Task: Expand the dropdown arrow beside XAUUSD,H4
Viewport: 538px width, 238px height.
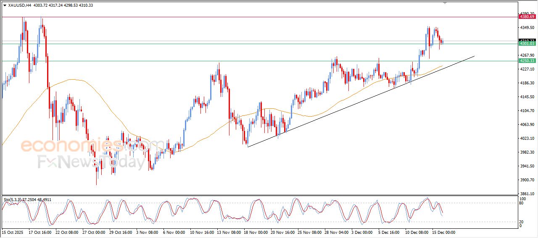Action: [x=5, y=5]
